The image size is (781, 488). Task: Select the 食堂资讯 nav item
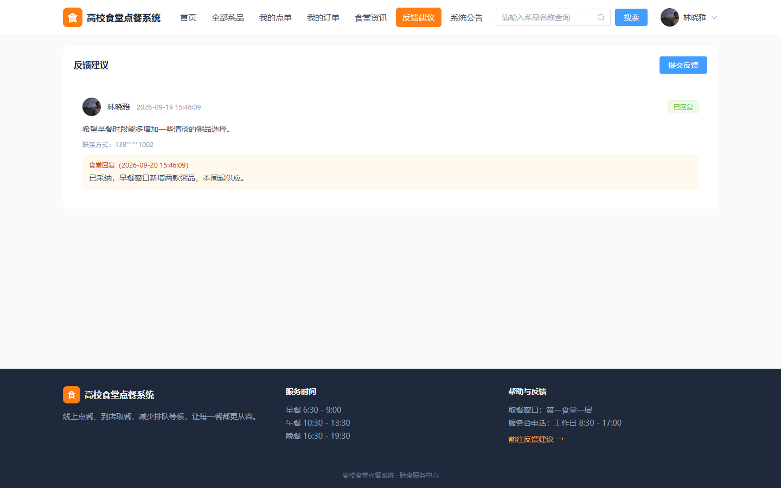pos(371,17)
